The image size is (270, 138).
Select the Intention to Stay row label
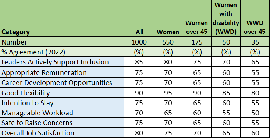tap(62, 103)
